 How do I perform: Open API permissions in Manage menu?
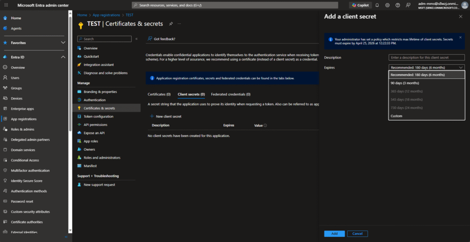click(95, 125)
